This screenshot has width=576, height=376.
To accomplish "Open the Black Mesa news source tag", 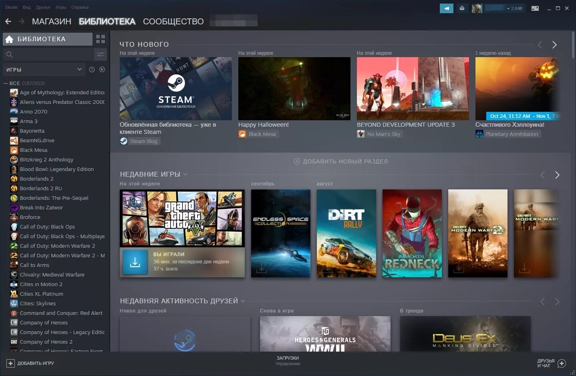I will point(259,134).
